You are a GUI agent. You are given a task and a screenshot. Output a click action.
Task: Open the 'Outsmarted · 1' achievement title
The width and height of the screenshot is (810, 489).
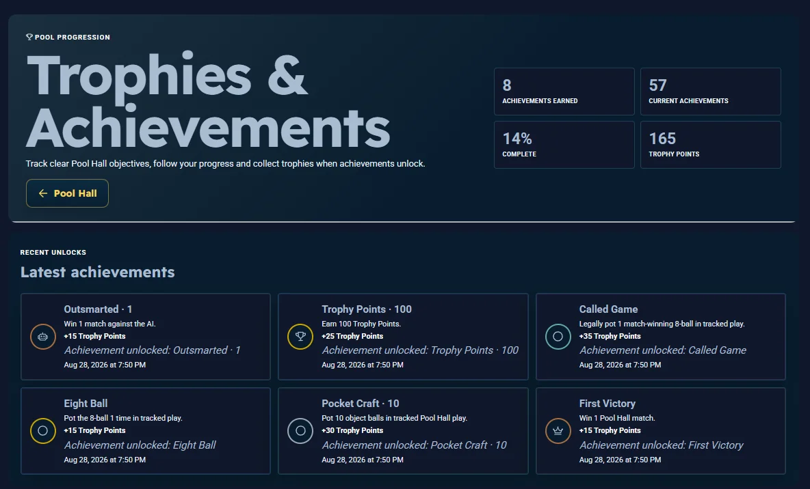[x=98, y=309]
